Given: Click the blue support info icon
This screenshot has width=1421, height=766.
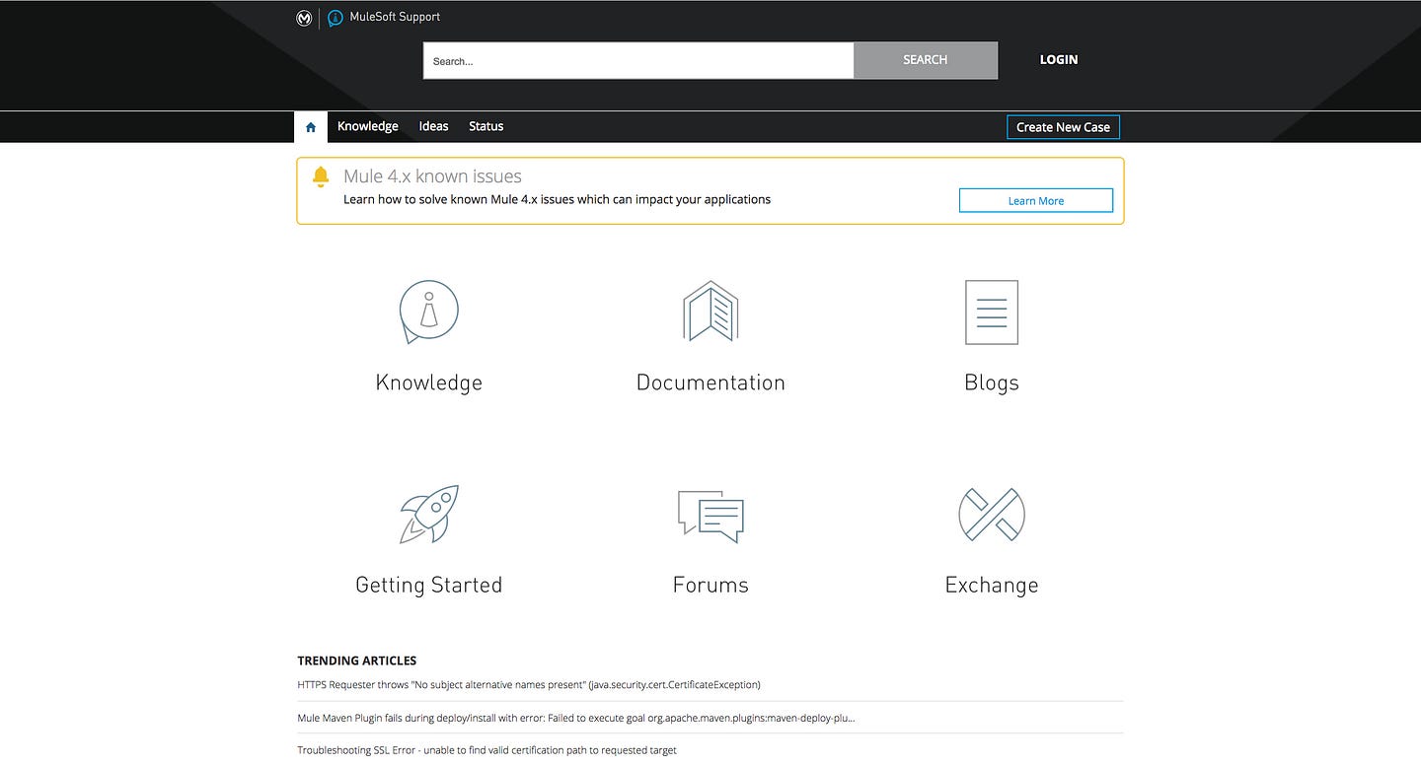Looking at the screenshot, I should pyautogui.click(x=336, y=18).
